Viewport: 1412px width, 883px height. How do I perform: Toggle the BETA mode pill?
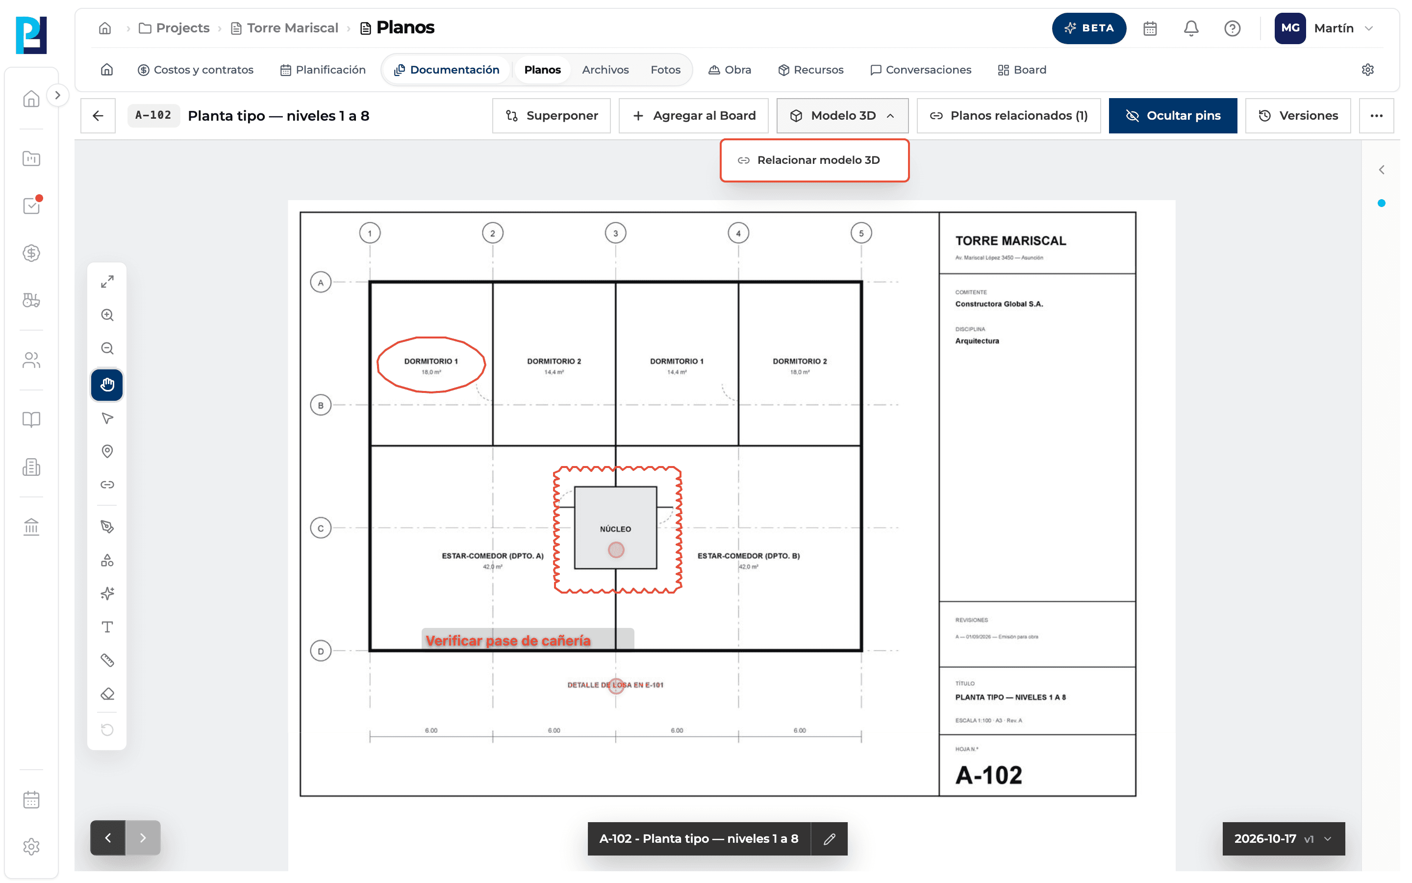tap(1088, 28)
